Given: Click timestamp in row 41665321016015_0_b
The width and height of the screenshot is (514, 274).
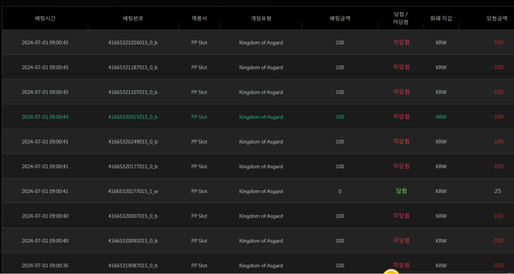Looking at the screenshot, I should pos(45,42).
